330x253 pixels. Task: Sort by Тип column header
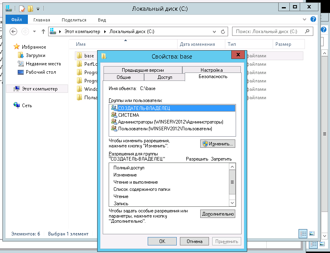249,44
